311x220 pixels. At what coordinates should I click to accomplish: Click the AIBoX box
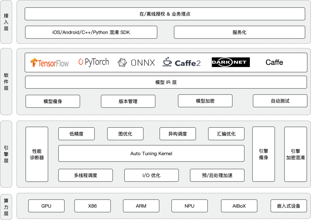pos(239,206)
